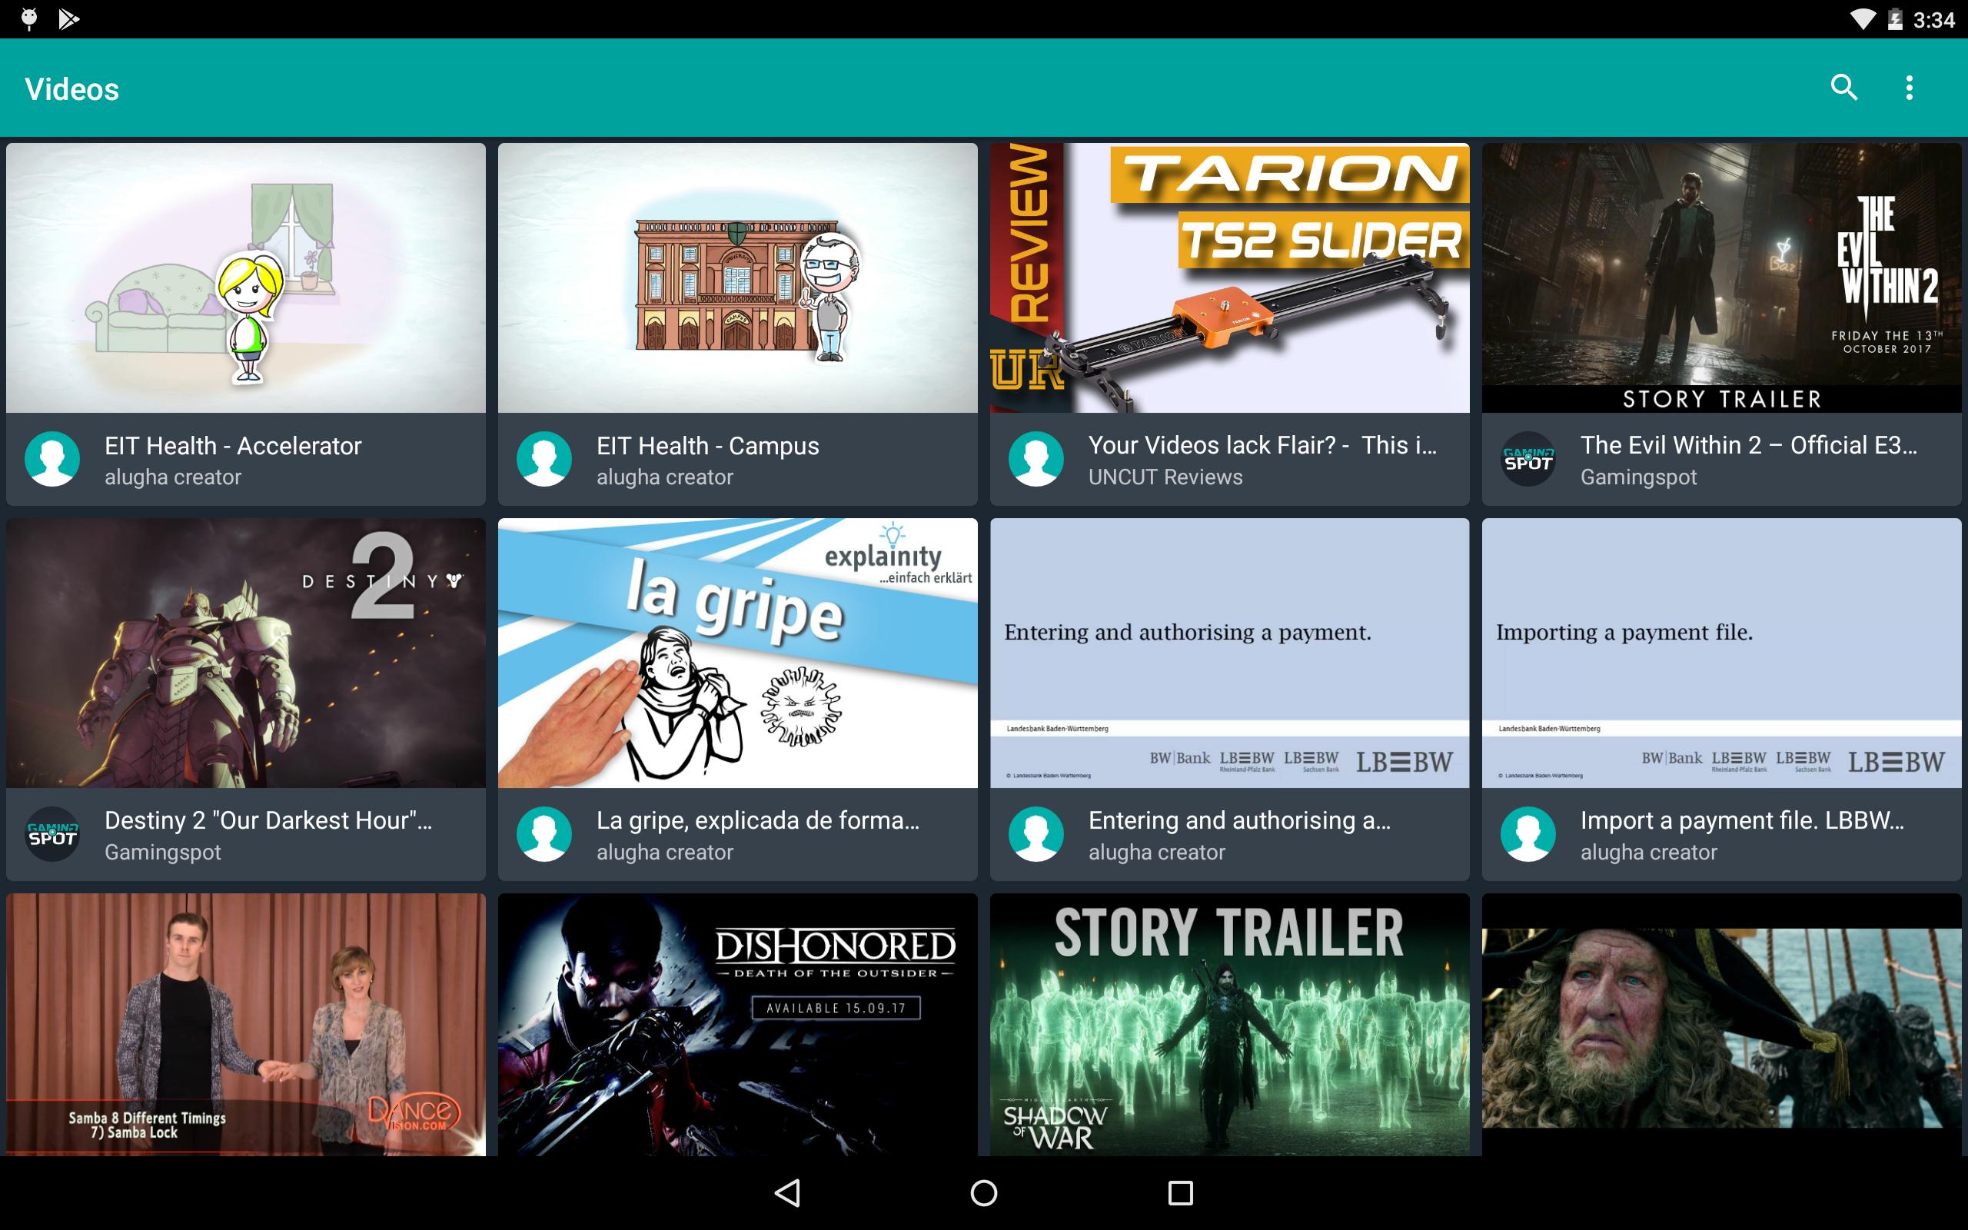Tap 'alugha creator' under EIT Health - Accelerator

pyautogui.click(x=172, y=477)
